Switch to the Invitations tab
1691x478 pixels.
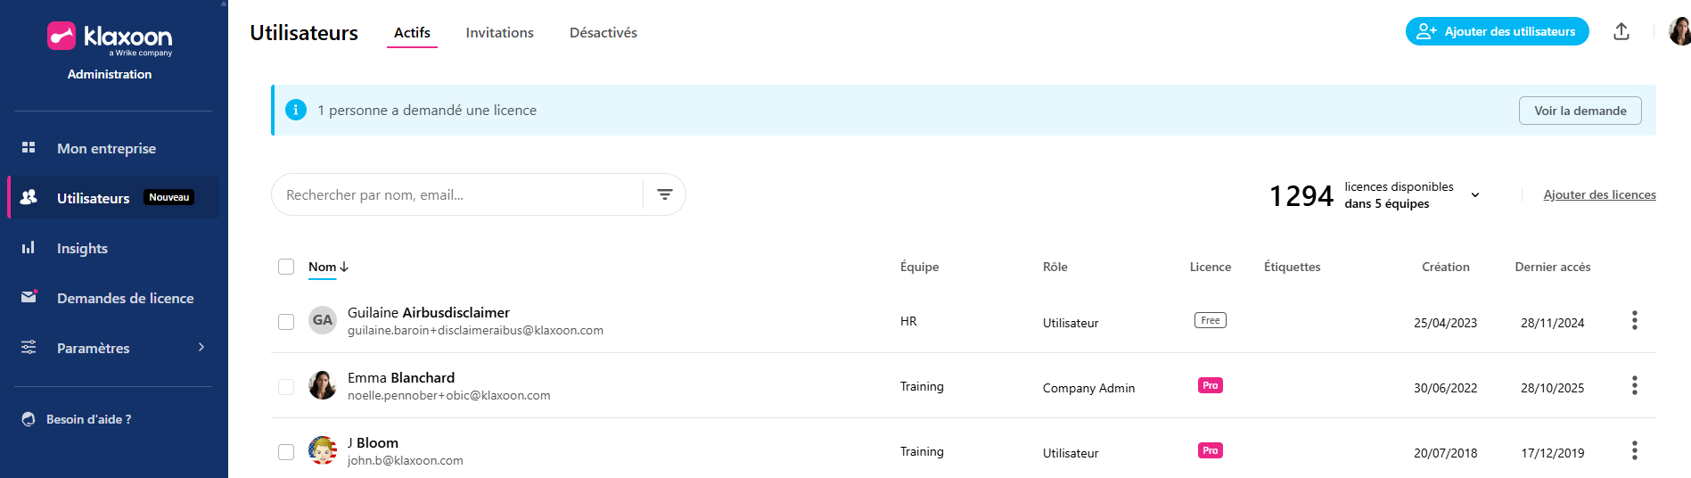[499, 33]
